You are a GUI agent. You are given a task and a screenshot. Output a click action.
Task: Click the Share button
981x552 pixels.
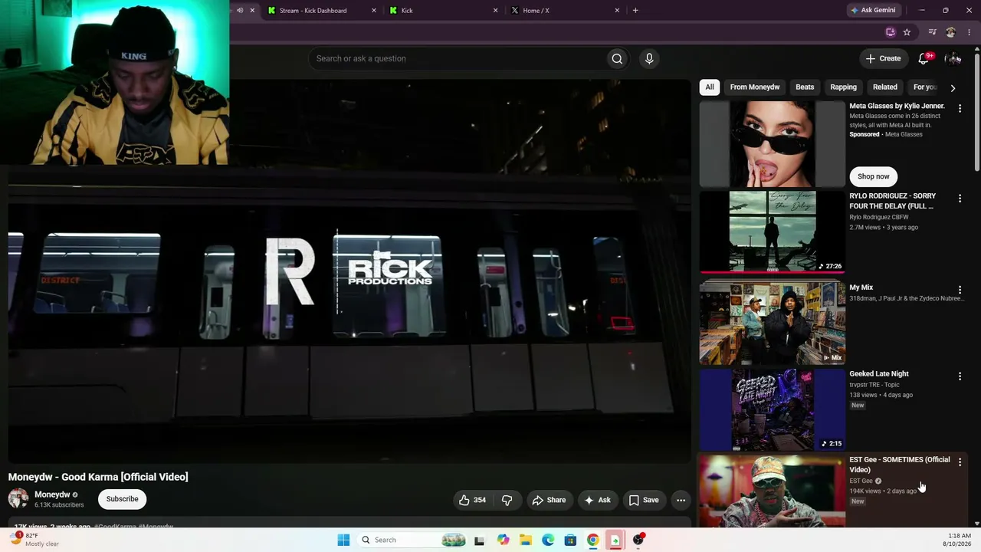coord(549,500)
